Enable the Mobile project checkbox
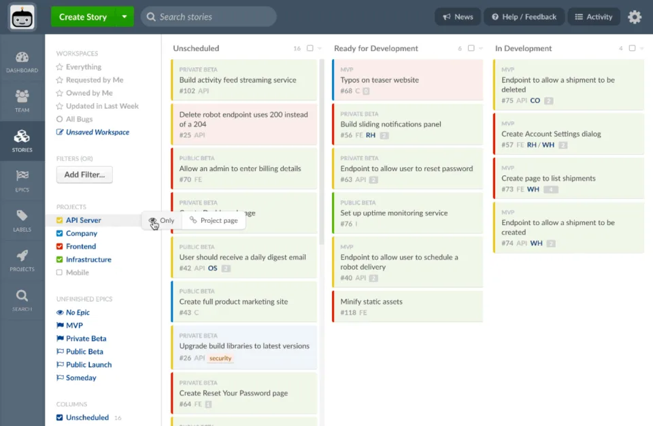653x426 pixels. [x=60, y=272]
